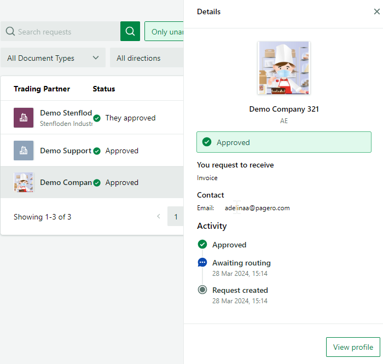The height and width of the screenshot is (364, 383).
Task: Click the Request created timestamp 28 Mar 2024
Action: pos(240,301)
